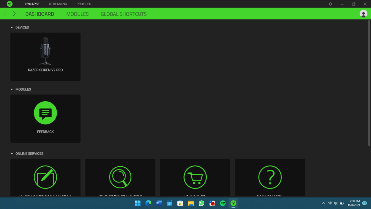Switch to the Synapse tab
The width and height of the screenshot is (371, 209).
[x=32, y=4]
